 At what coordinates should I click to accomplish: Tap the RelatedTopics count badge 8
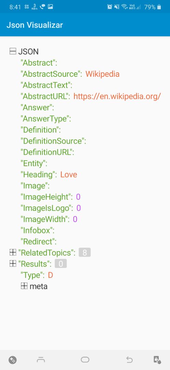coord(85,253)
